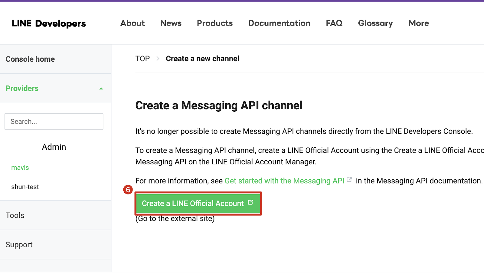Click the Create a new channel breadcrumb
Image resolution: width=484 pixels, height=273 pixels.
pyautogui.click(x=202, y=59)
